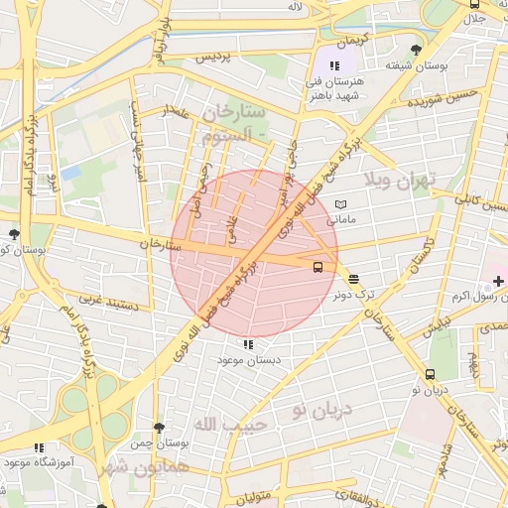Select the school icon of دبستان موعود
This screenshot has height=508, width=508.
(248, 344)
